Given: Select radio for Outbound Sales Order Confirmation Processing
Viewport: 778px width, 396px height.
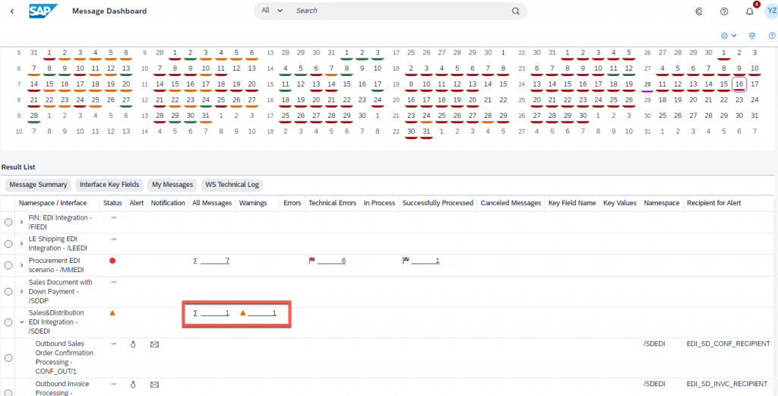Looking at the screenshot, I should click(x=8, y=358).
